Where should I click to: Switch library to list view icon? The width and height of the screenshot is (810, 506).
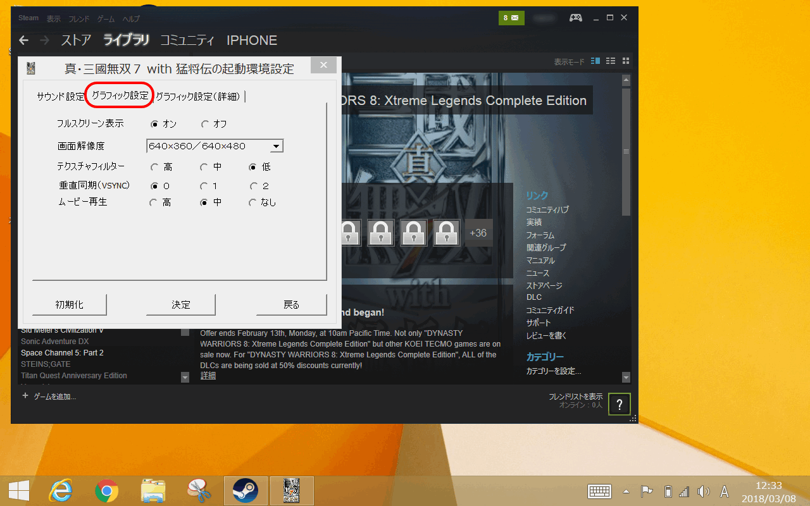pyautogui.click(x=611, y=61)
